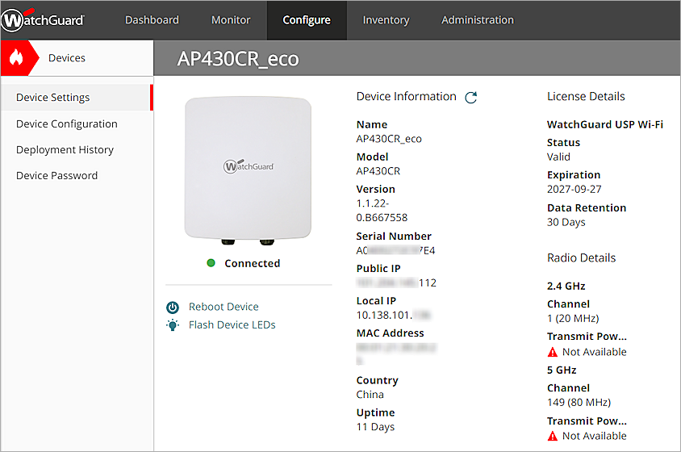Click the refresh icon beside Device Information

tap(471, 98)
